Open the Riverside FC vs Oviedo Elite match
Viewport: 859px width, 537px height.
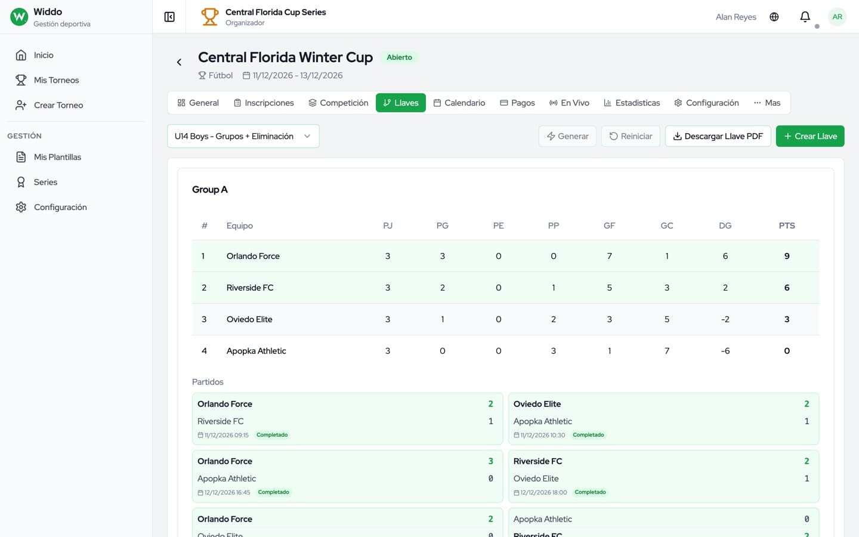coord(664,476)
